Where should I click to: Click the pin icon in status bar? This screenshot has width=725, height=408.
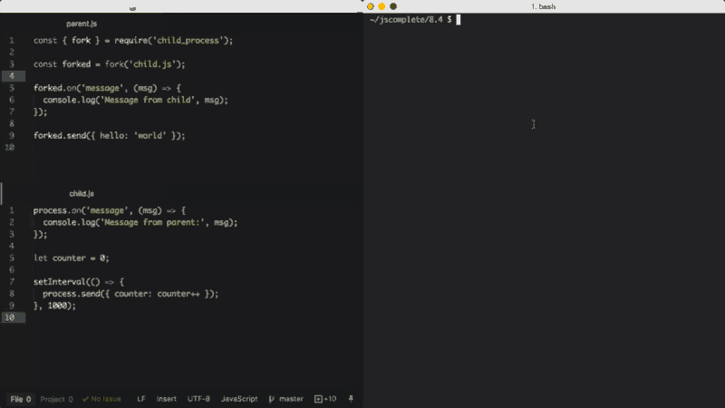(x=351, y=399)
